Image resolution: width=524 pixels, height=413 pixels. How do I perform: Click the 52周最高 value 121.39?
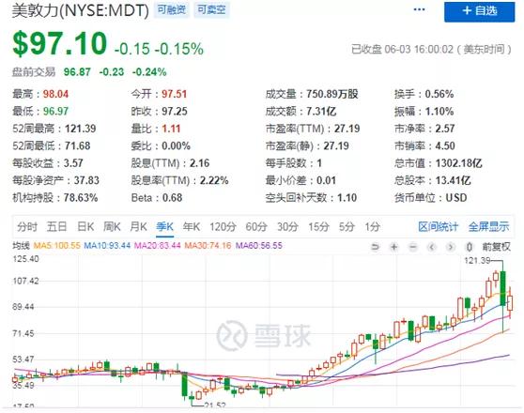[80, 129]
